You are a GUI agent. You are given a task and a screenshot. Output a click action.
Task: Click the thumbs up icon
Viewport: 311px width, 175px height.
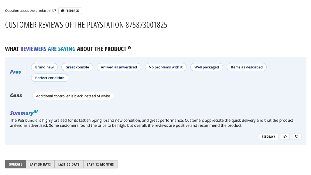[285, 137]
